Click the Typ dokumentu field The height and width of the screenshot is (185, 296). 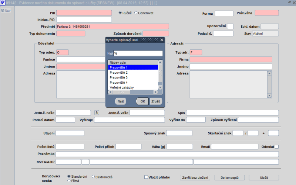[x=71, y=34]
